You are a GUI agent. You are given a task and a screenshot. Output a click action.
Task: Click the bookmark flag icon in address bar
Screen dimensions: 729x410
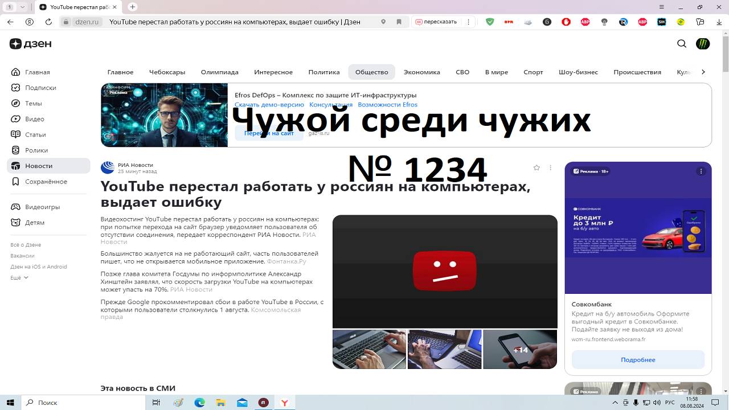point(399,22)
